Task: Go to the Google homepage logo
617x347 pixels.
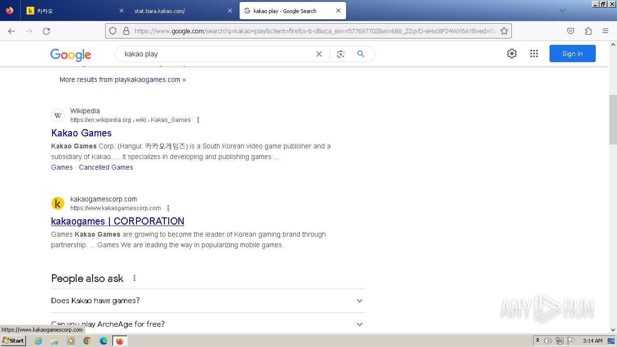Action: (70, 54)
